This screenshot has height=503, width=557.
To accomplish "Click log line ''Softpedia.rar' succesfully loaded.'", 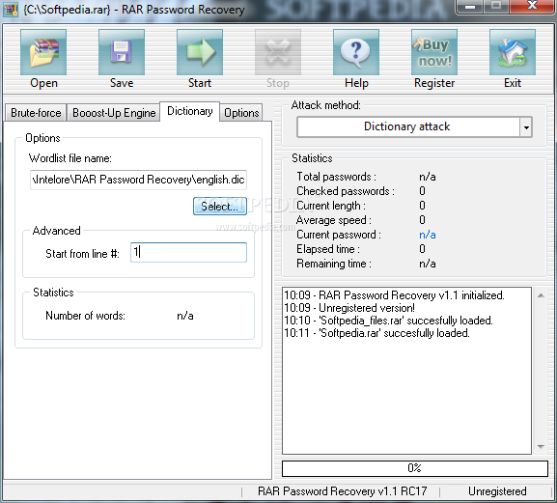I will 394,333.
